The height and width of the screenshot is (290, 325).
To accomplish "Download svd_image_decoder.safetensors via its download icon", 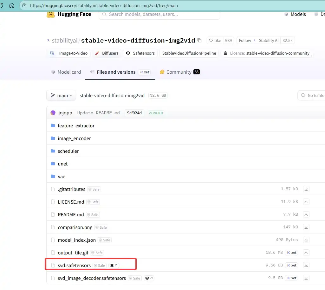I will [x=306, y=278].
